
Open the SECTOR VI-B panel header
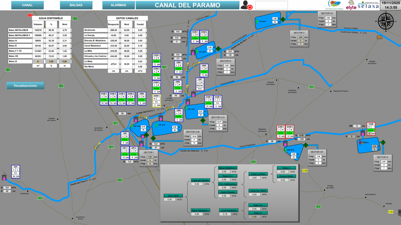click(x=193, y=132)
